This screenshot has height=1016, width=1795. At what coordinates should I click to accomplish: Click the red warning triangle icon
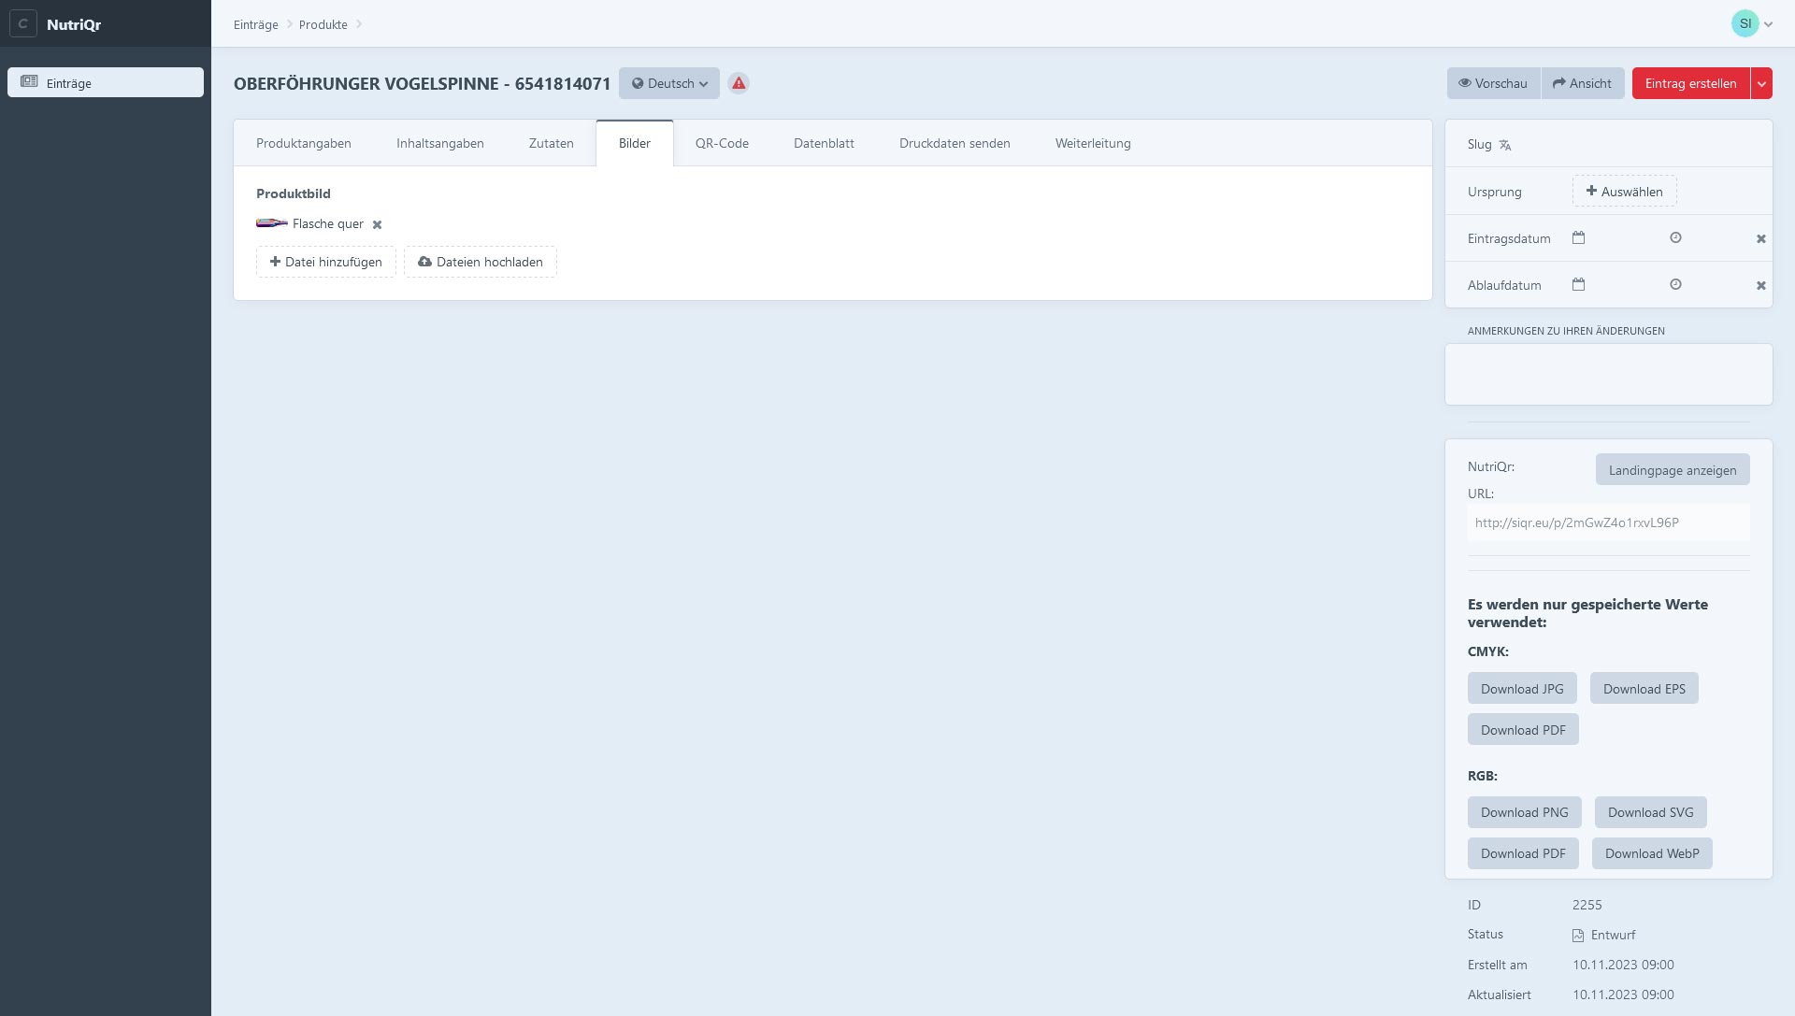coord(739,83)
